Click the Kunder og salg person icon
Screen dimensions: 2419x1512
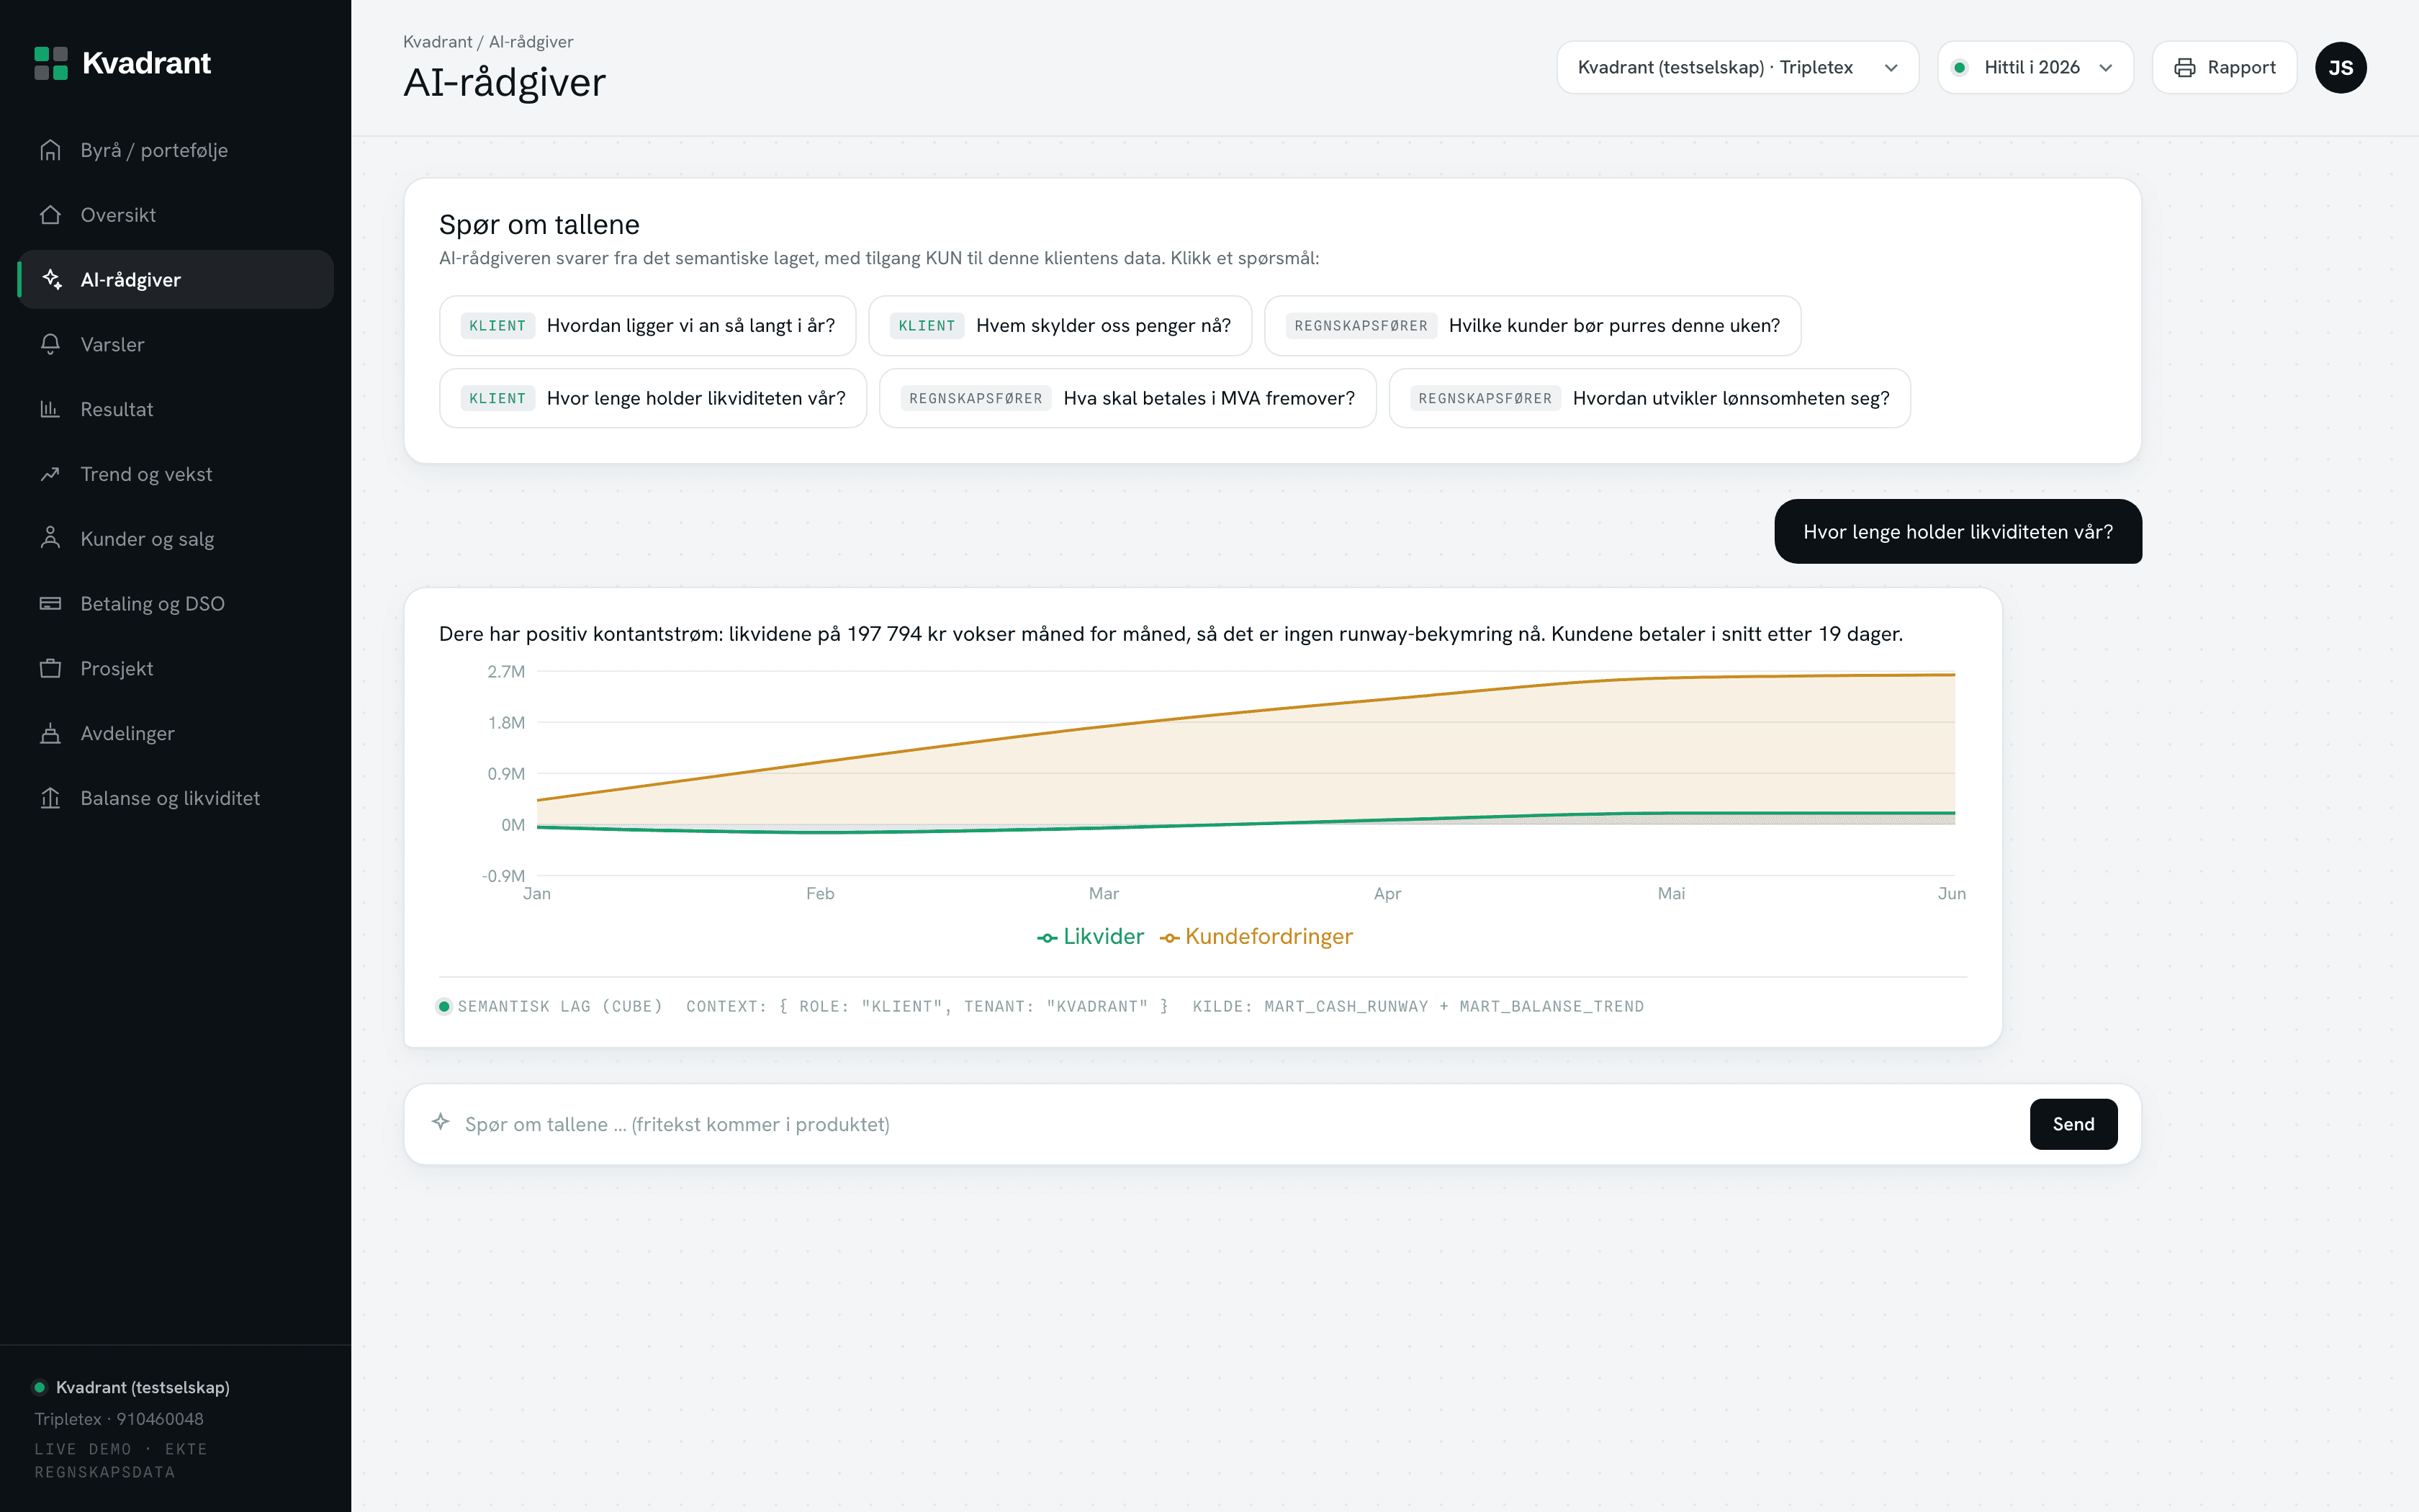coord(50,539)
